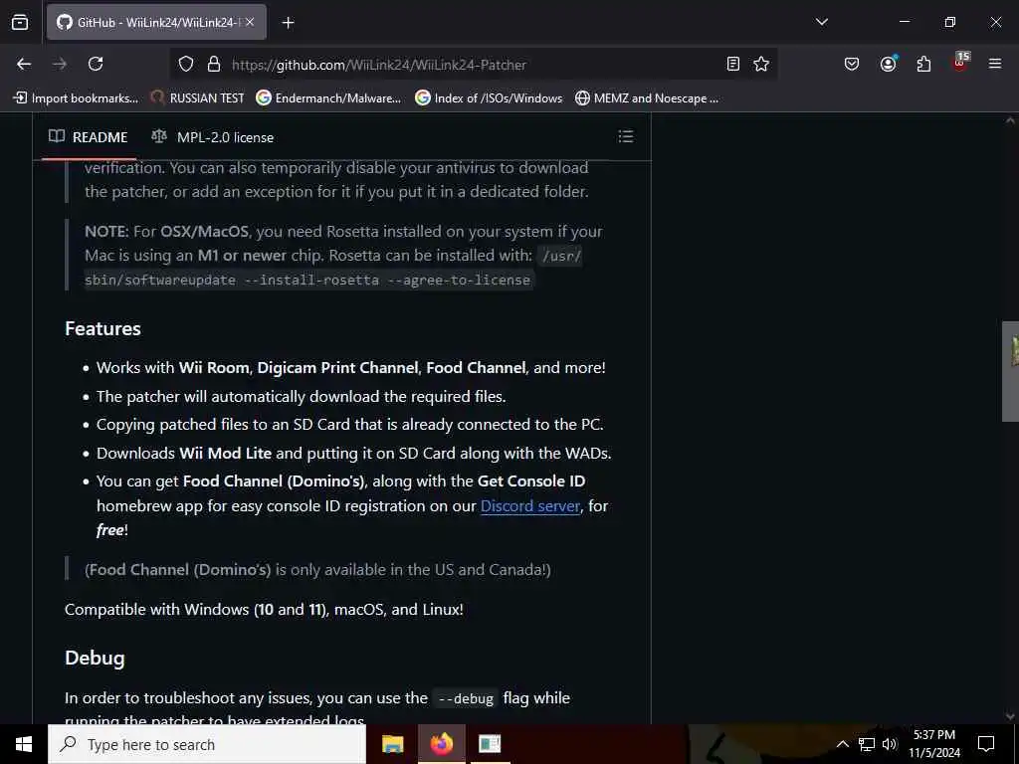Click the Type here to search box
Screen dimensions: 1019x764
[x=207, y=744]
